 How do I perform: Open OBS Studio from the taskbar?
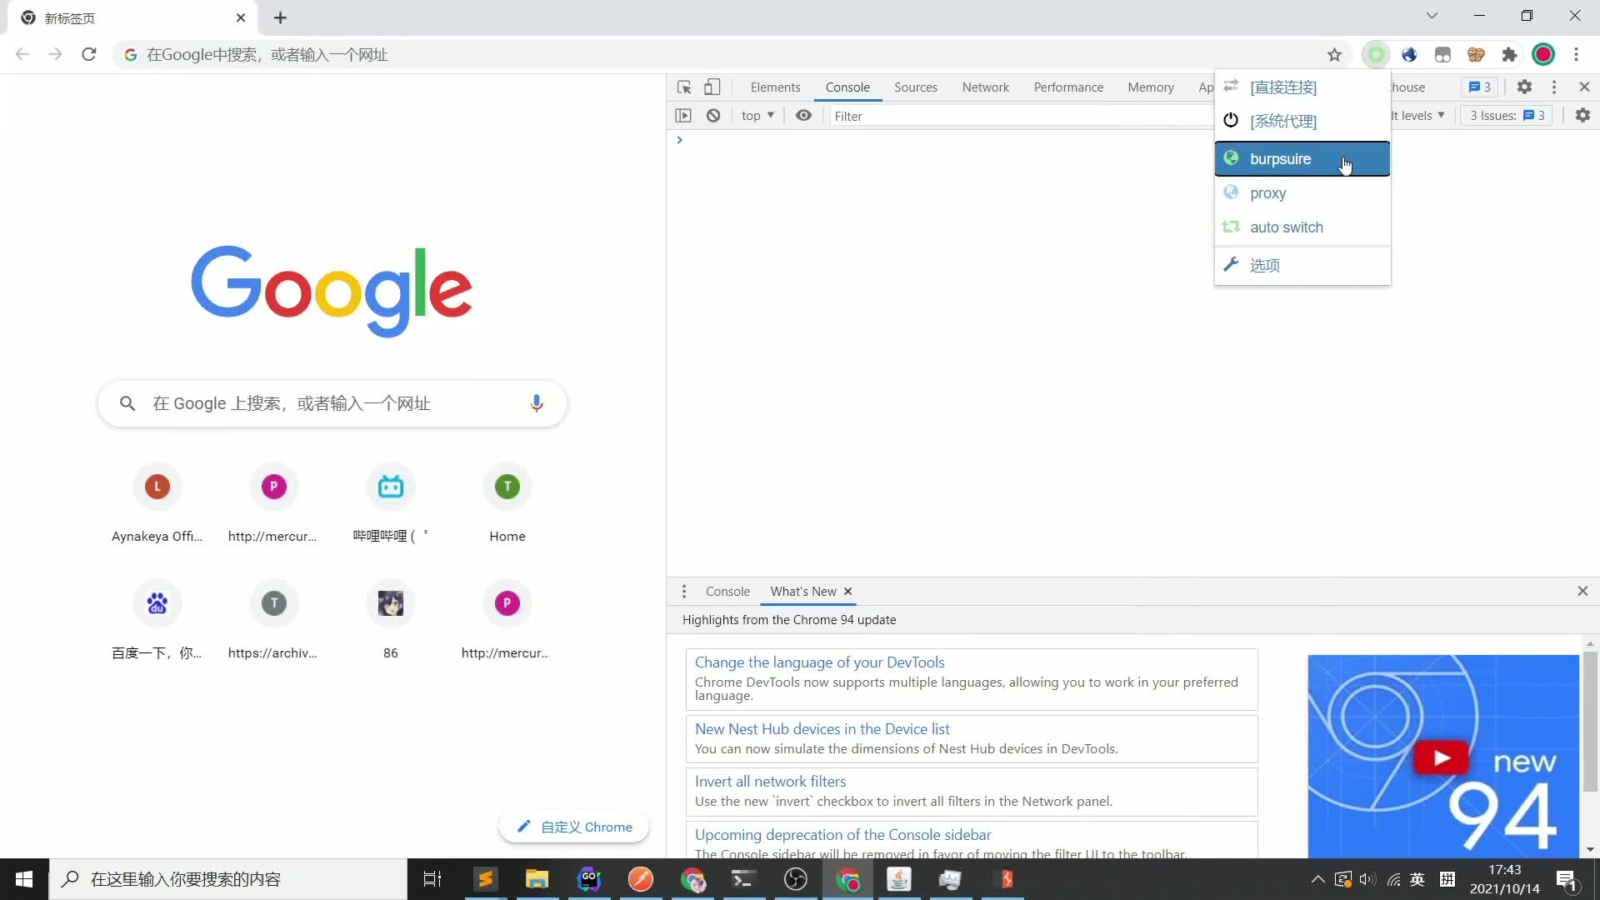(x=796, y=879)
